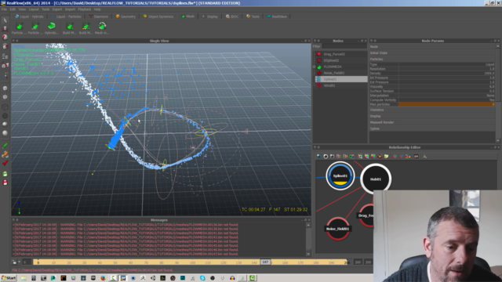Viewport: 502px width, 282px height.
Task: Click the red save icon in left toolbar
Action: coord(5,183)
